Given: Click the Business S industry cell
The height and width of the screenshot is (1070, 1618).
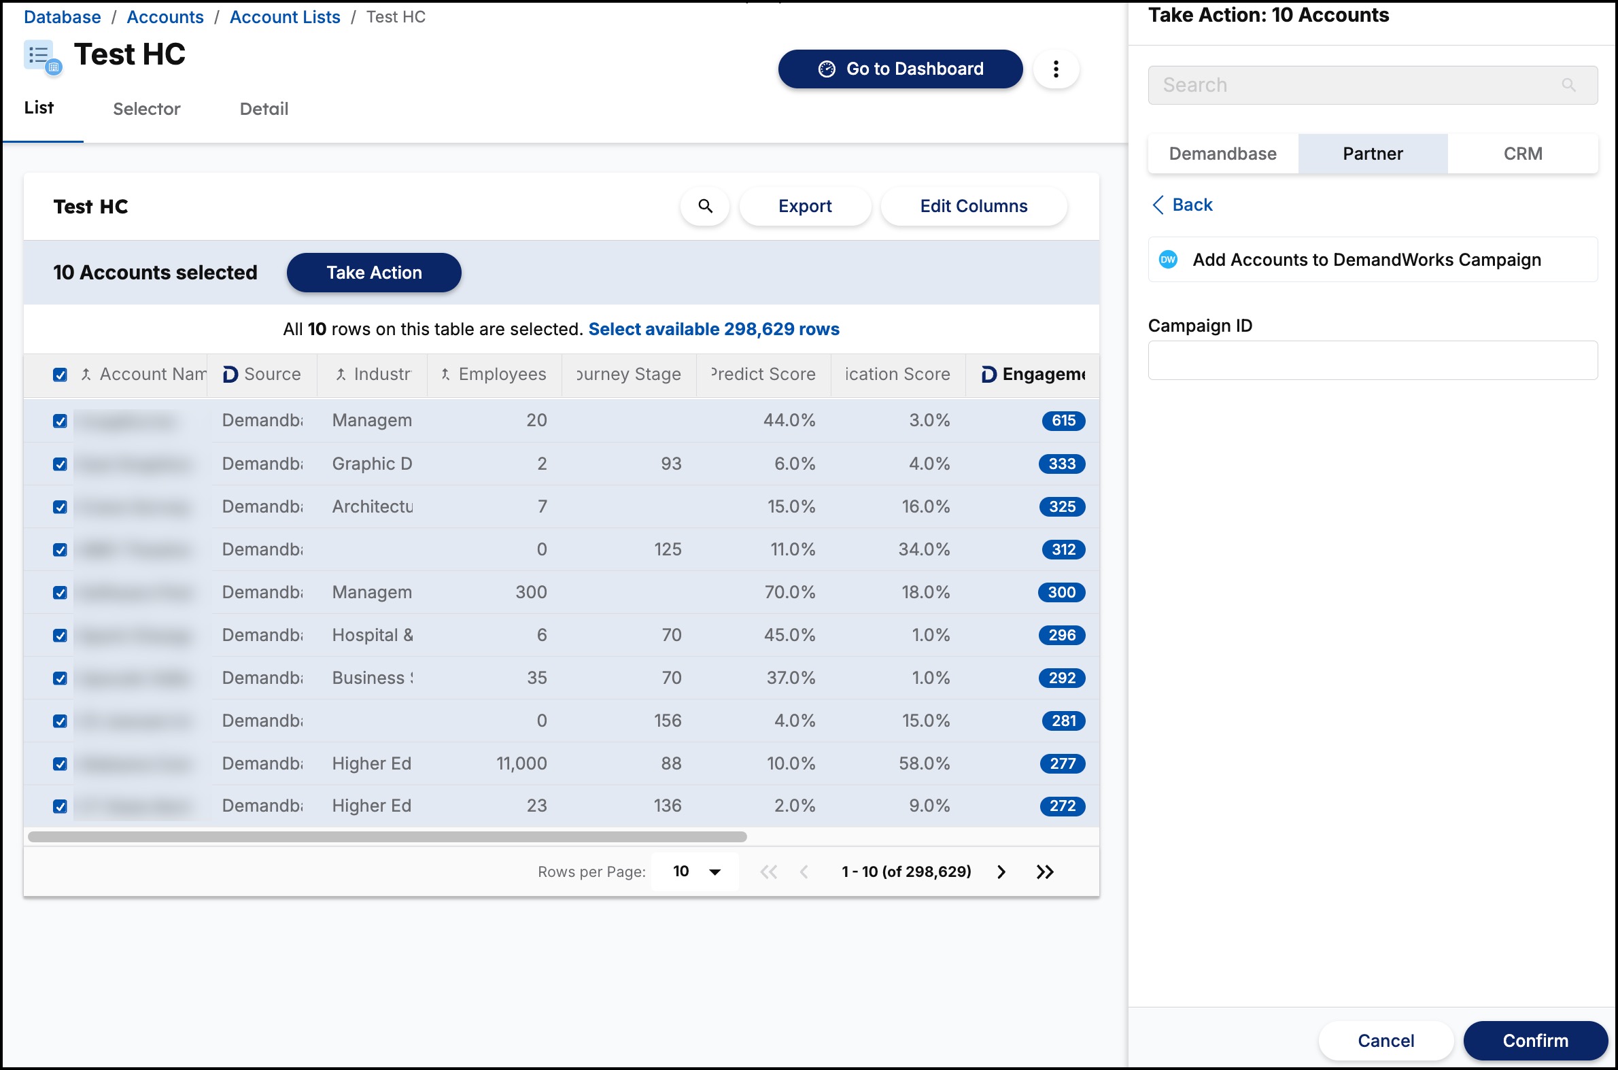Looking at the screenshot, I should point(373,678).
